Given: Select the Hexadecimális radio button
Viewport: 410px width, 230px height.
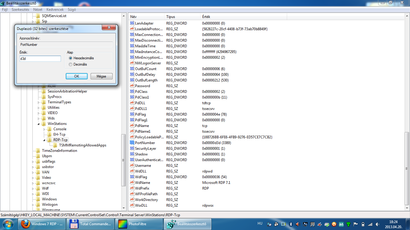Looking at the screenshot, I should pos(71,58).
